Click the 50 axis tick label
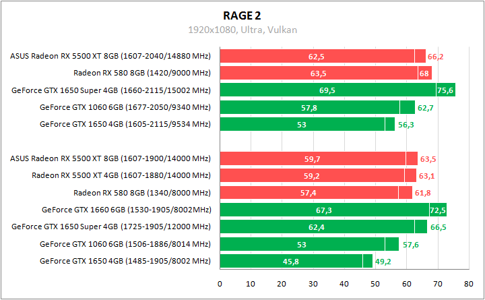The height and width of the screenshot is (300, 485). click(375, 284)
